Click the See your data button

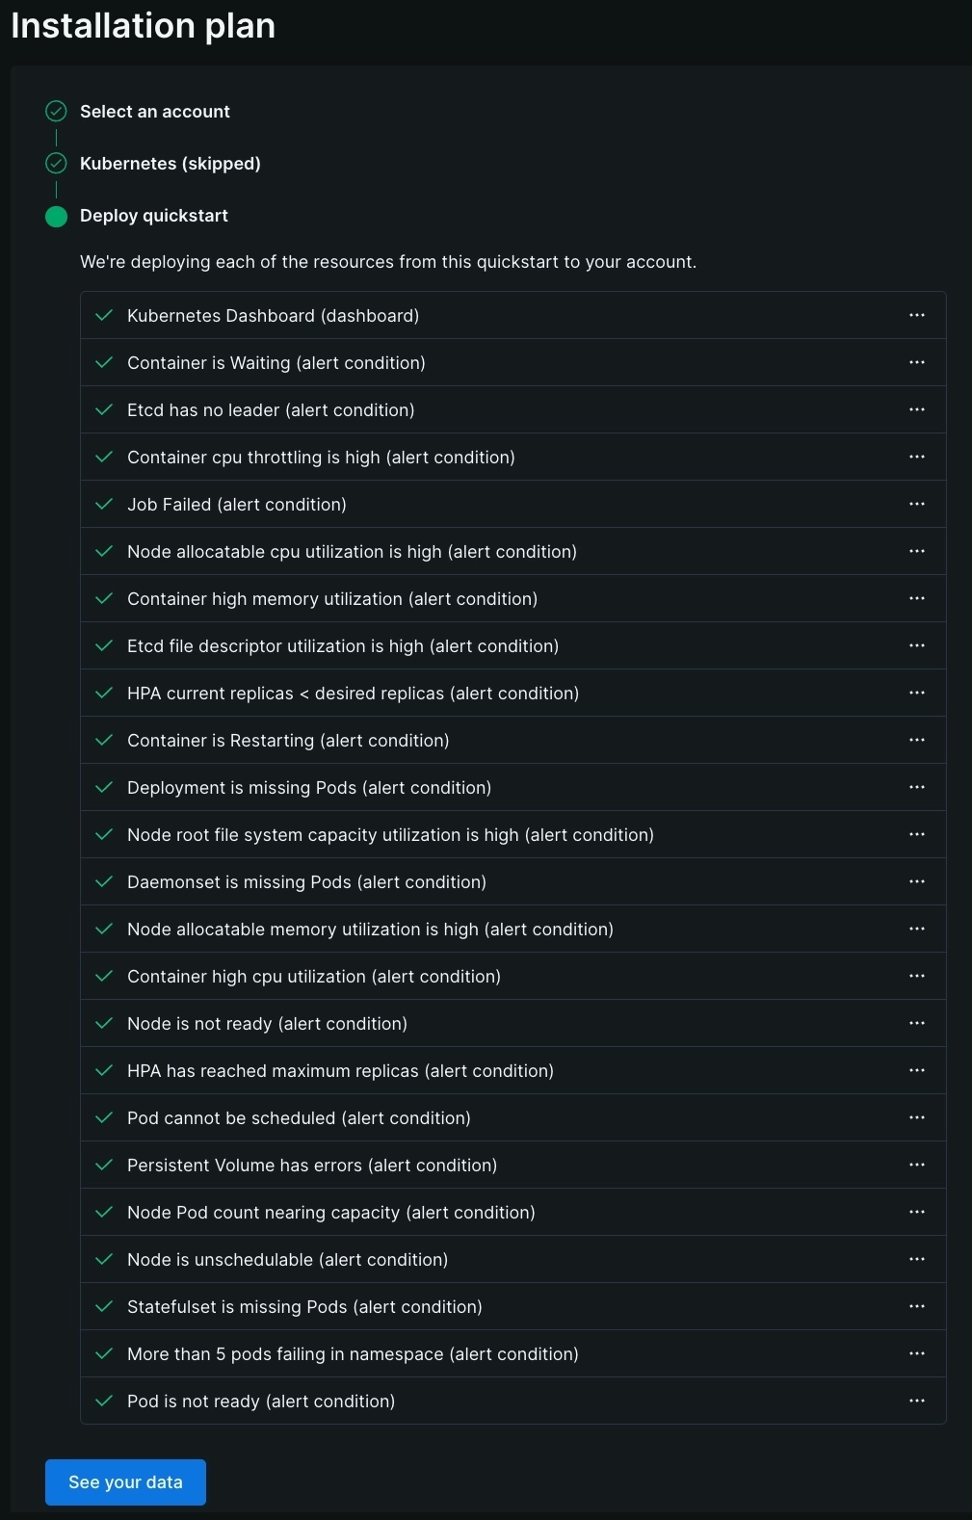(x=125, y=1481)
